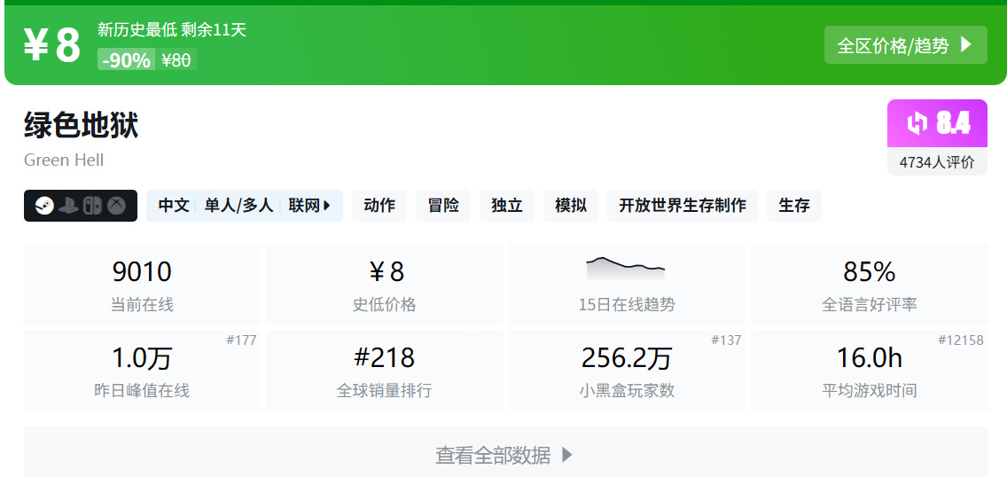Open the 平均游戏时间 16.0h card
Viewport: 1007px width, 477px height.
coord(870,371)
